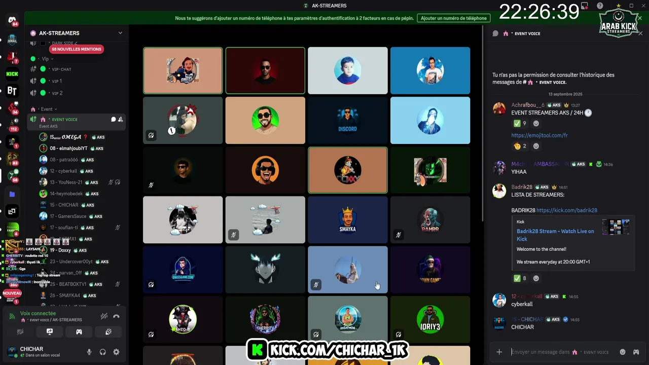Open Achrafbou username profile in chat
Screen dimensions: 649x365
[x=527, y=105]
